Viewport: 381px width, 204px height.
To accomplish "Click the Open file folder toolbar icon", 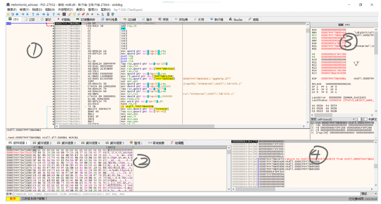I will [x=9, y=14].
